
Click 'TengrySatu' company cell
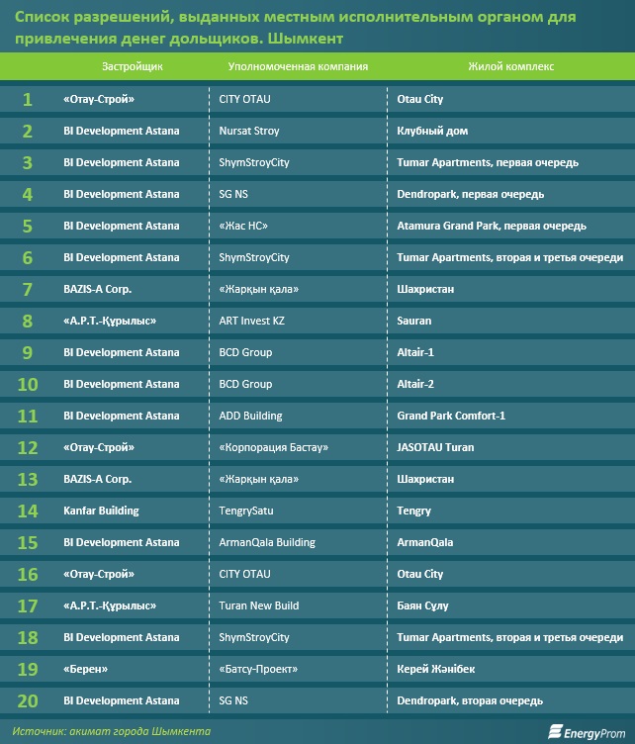pos(246,511)
